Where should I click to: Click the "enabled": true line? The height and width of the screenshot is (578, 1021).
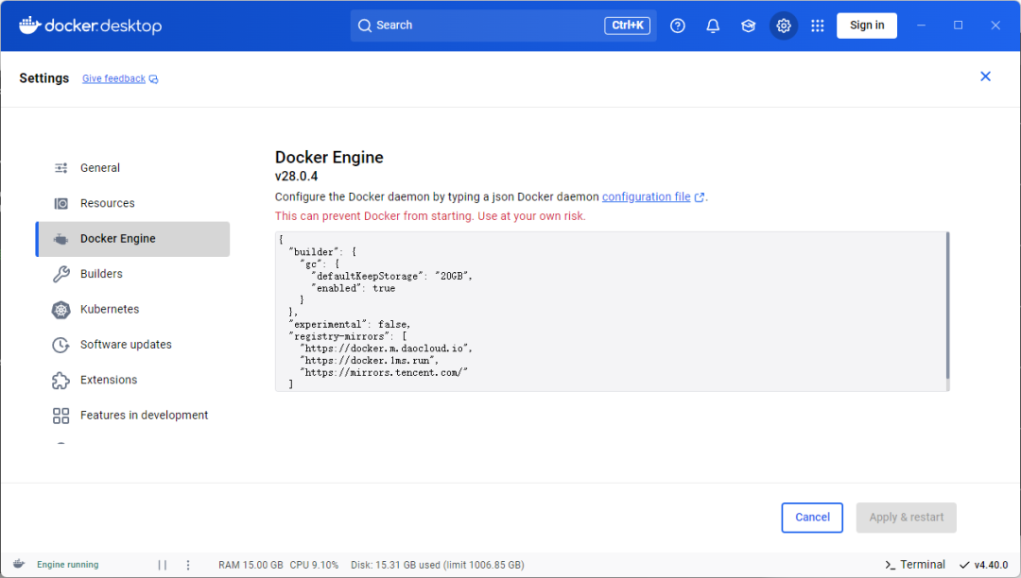[x=353, y=289]
